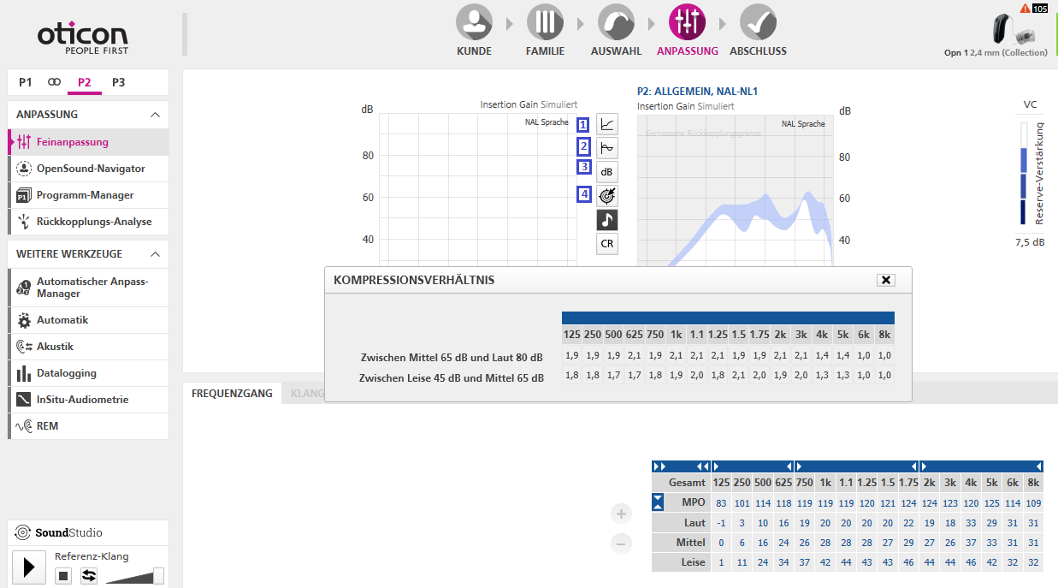Open the OpenSound-Navigator tool
The image size is (1058, 588).
[x=90, y=169]
